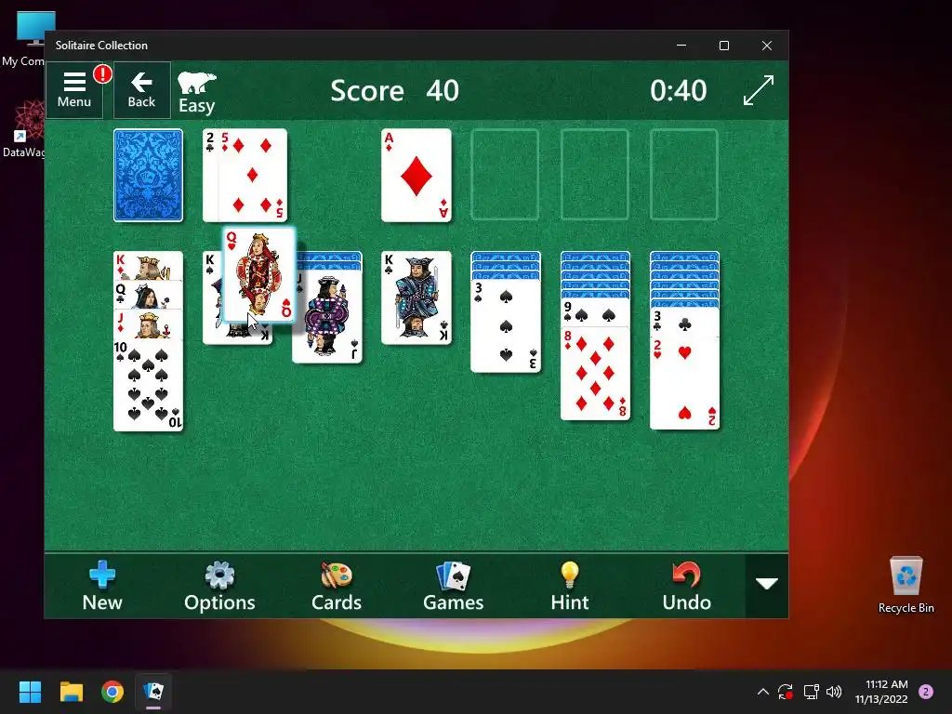Screen dimensions: 952x714
Task: Select the 3 of clubs card
Action: [684, 321]
